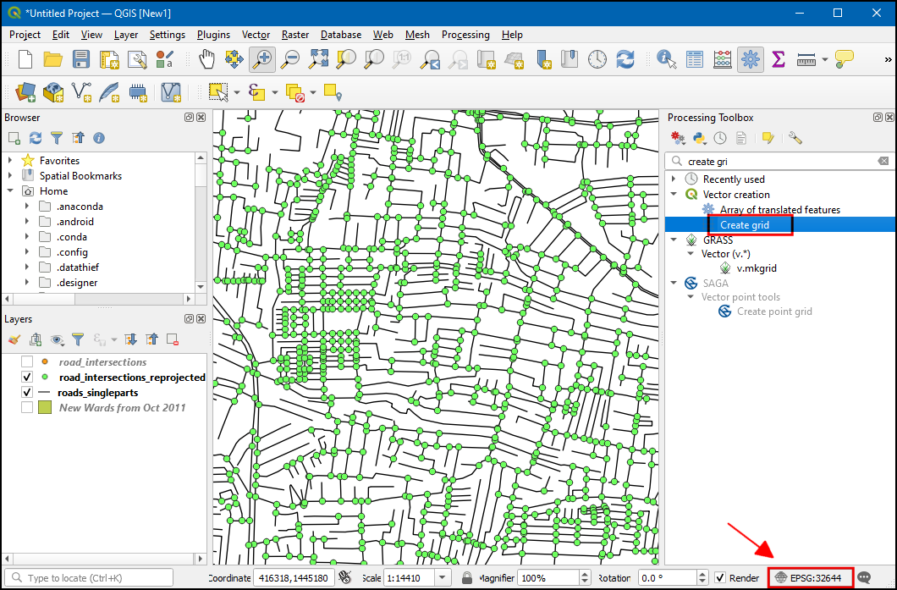Open the attribute table icon
This screenshot has width=897, height=590.
pyautogui.click(x=695, y=59)
